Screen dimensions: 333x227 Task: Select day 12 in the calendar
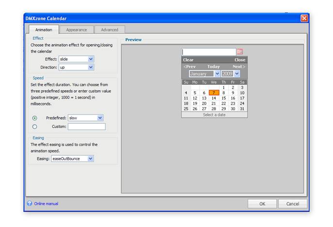195,98
